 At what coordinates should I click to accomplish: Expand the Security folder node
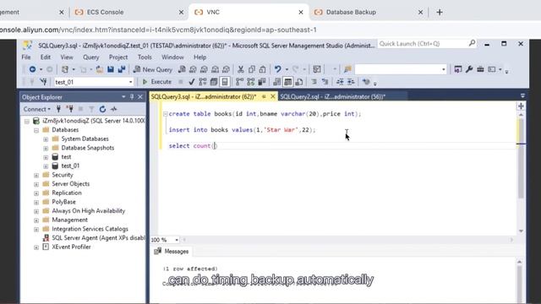point(36,175)
